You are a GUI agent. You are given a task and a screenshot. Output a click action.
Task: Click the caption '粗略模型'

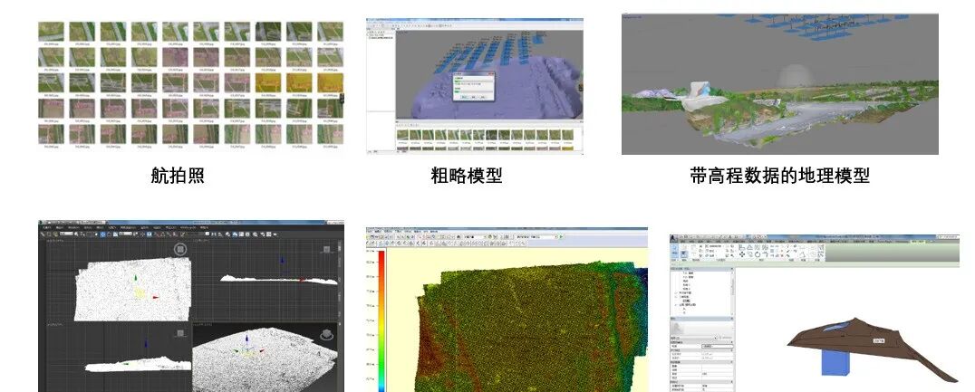[467, 176]
